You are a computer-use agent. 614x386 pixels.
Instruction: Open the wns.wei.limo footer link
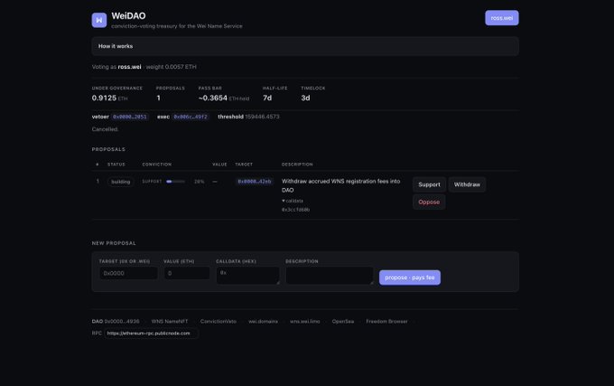tap(304, 321)
